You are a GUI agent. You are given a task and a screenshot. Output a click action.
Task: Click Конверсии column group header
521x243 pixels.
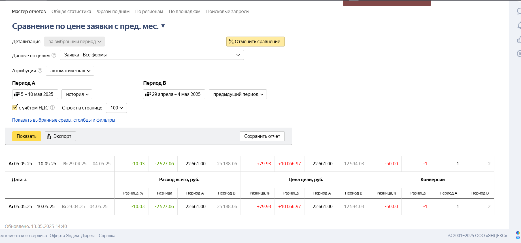coord(433,179)
